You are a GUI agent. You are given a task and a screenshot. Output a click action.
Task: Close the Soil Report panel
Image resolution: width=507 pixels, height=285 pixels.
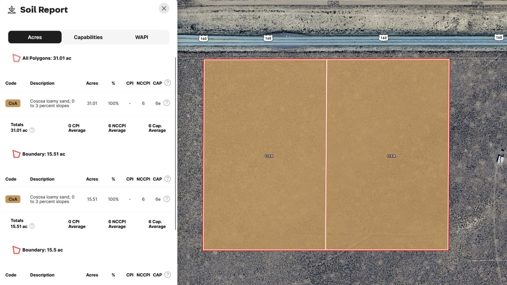[x=164, y=8]
